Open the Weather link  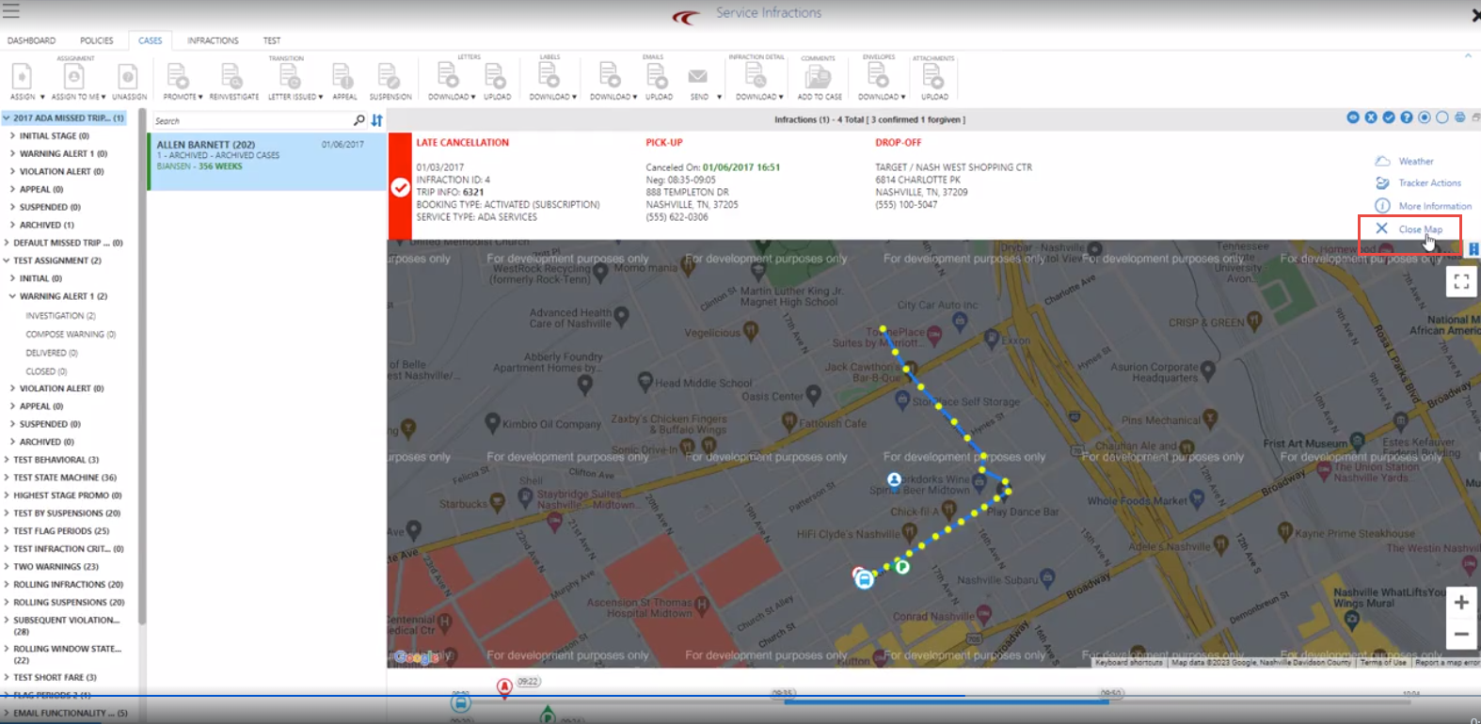click(x=1415, y=162)
